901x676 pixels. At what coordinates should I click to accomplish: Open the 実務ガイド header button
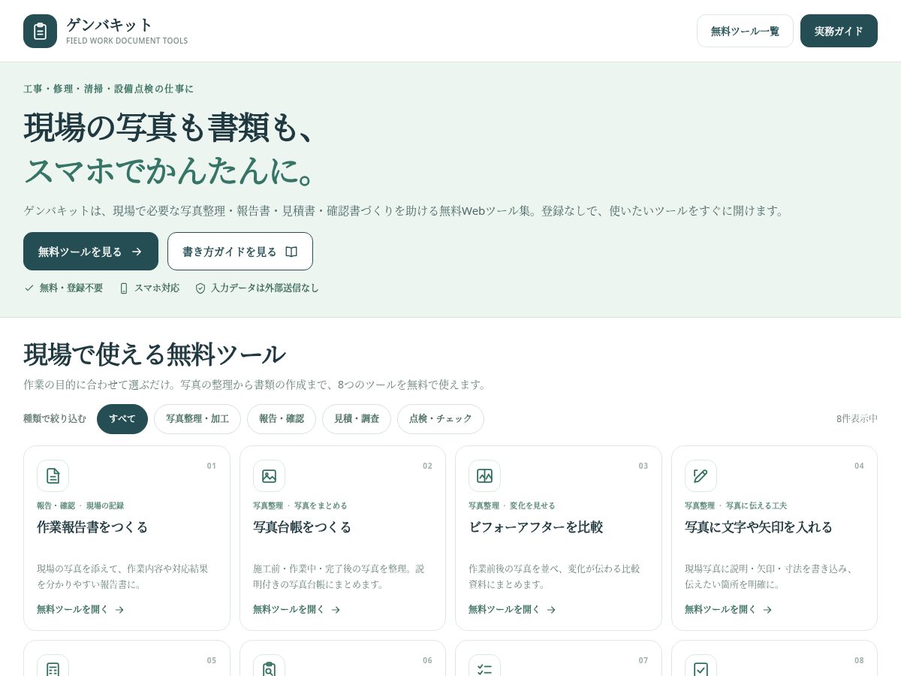[x=839, y=31]
